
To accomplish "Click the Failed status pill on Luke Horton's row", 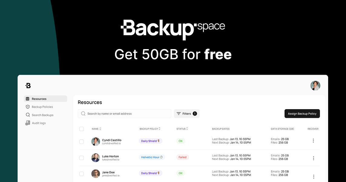I will pyautogui.click(x=182, y=157).
